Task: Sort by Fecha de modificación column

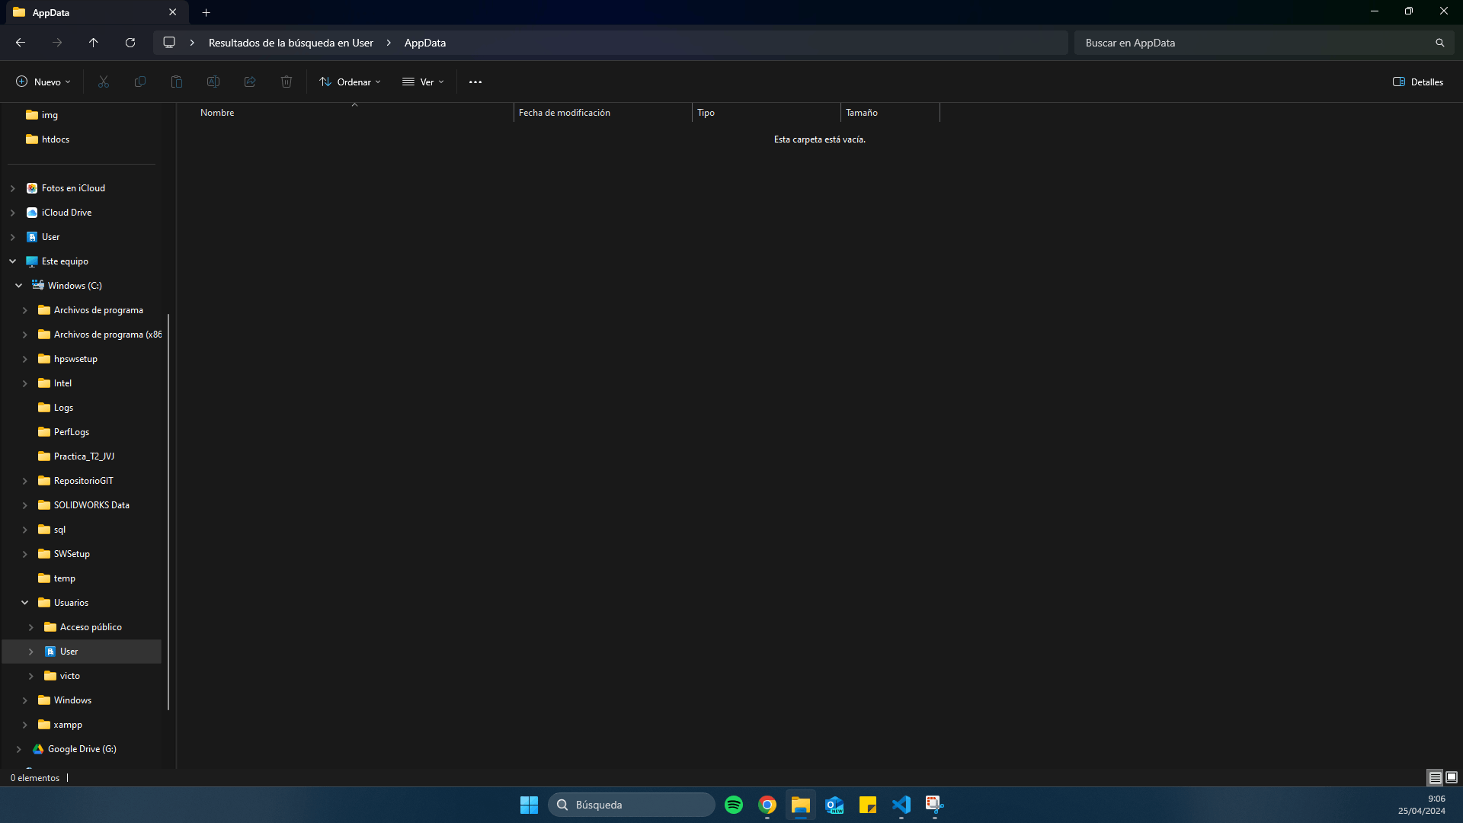Action: [x=564, y=113]
